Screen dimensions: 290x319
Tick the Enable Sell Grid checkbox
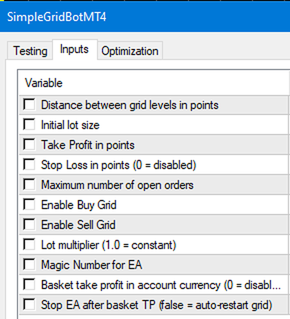click(x=29, y=224)
